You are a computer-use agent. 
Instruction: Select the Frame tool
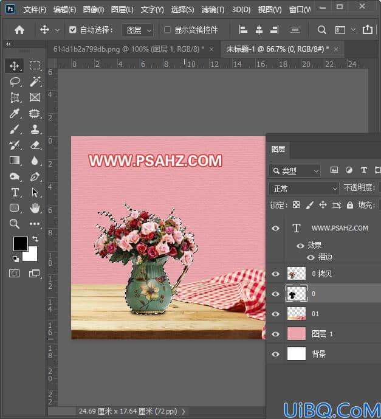(35, 97)
